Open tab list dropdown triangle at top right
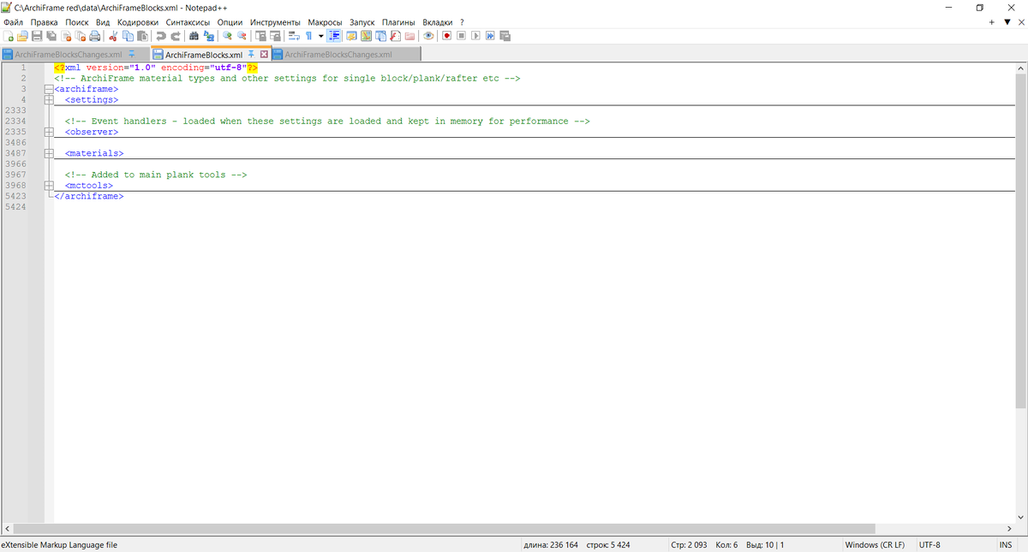The image size is (1028, 552). (x=1007, y=22)
